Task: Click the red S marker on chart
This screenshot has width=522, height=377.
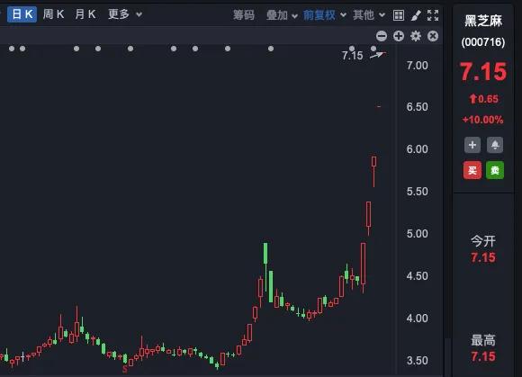Action: pyautogui.click(x=125, y=369)
